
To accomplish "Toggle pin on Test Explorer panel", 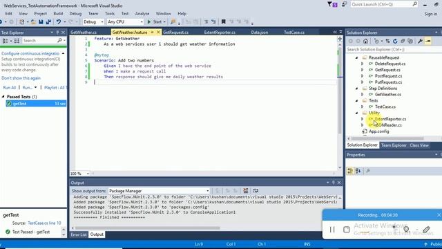I will (57, 33).
